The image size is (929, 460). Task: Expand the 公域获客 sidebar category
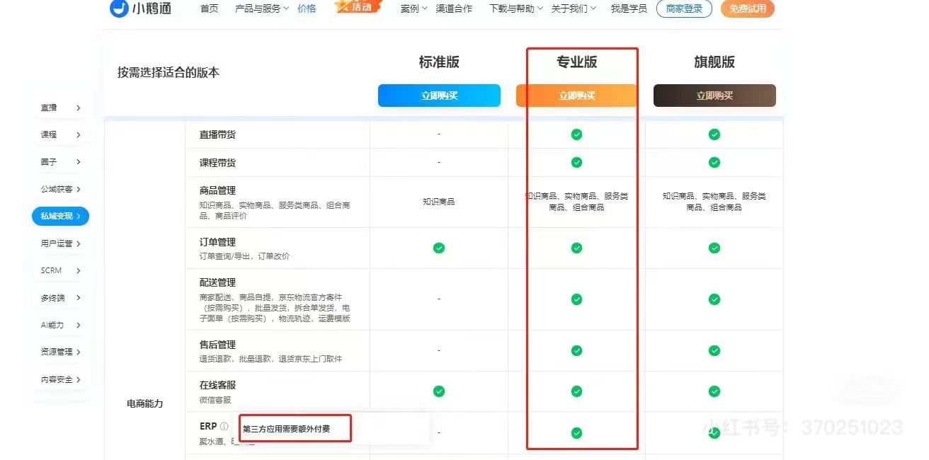(60, 189)
